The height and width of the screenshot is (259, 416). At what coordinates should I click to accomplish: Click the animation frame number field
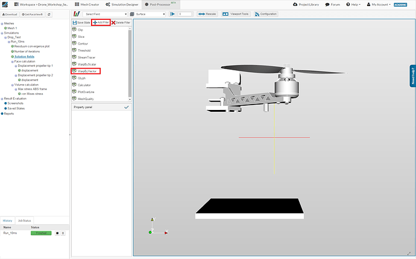(x=183, y=13)
